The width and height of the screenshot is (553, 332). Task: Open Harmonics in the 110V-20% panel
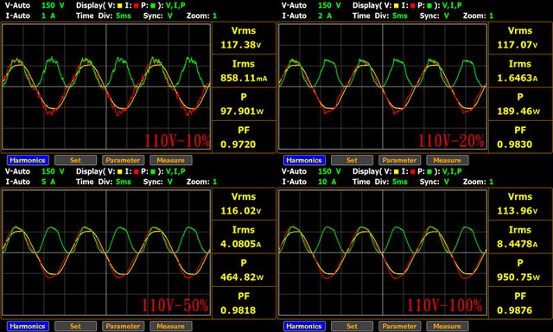(x=304, y=160)
